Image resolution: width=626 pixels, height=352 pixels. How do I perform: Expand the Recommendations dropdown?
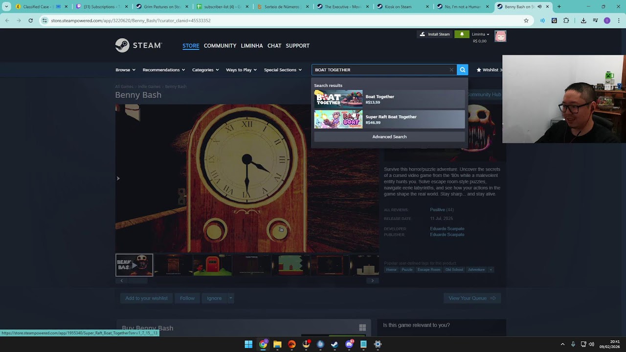pyautogui.click(x=164, y=70)
